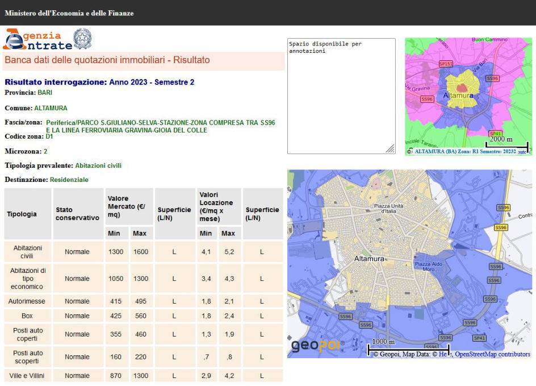
Task: Click the Italian Republic emblem icon
Action: (83, 39)
